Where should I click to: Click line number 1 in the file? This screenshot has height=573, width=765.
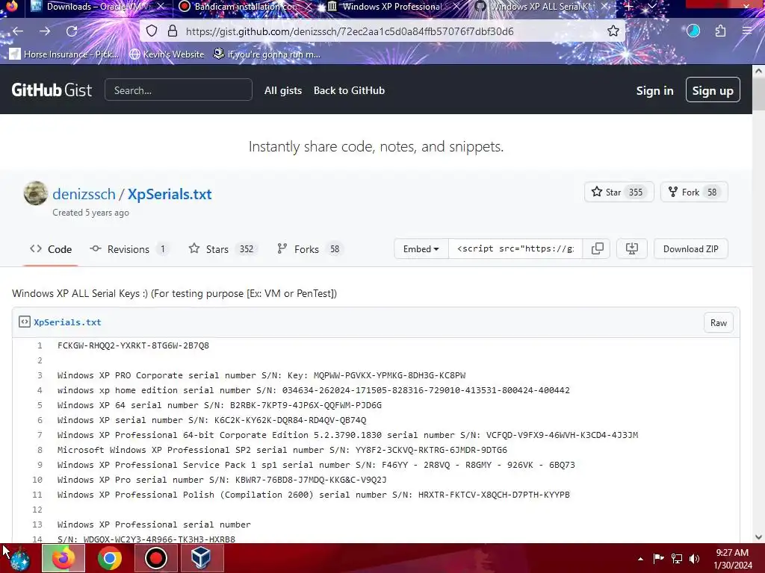tap(40, 345)
